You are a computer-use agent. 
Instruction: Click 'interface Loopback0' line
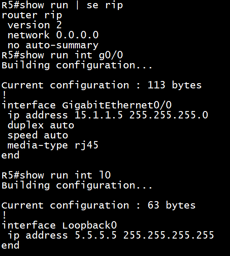click(x=59, y=226)
